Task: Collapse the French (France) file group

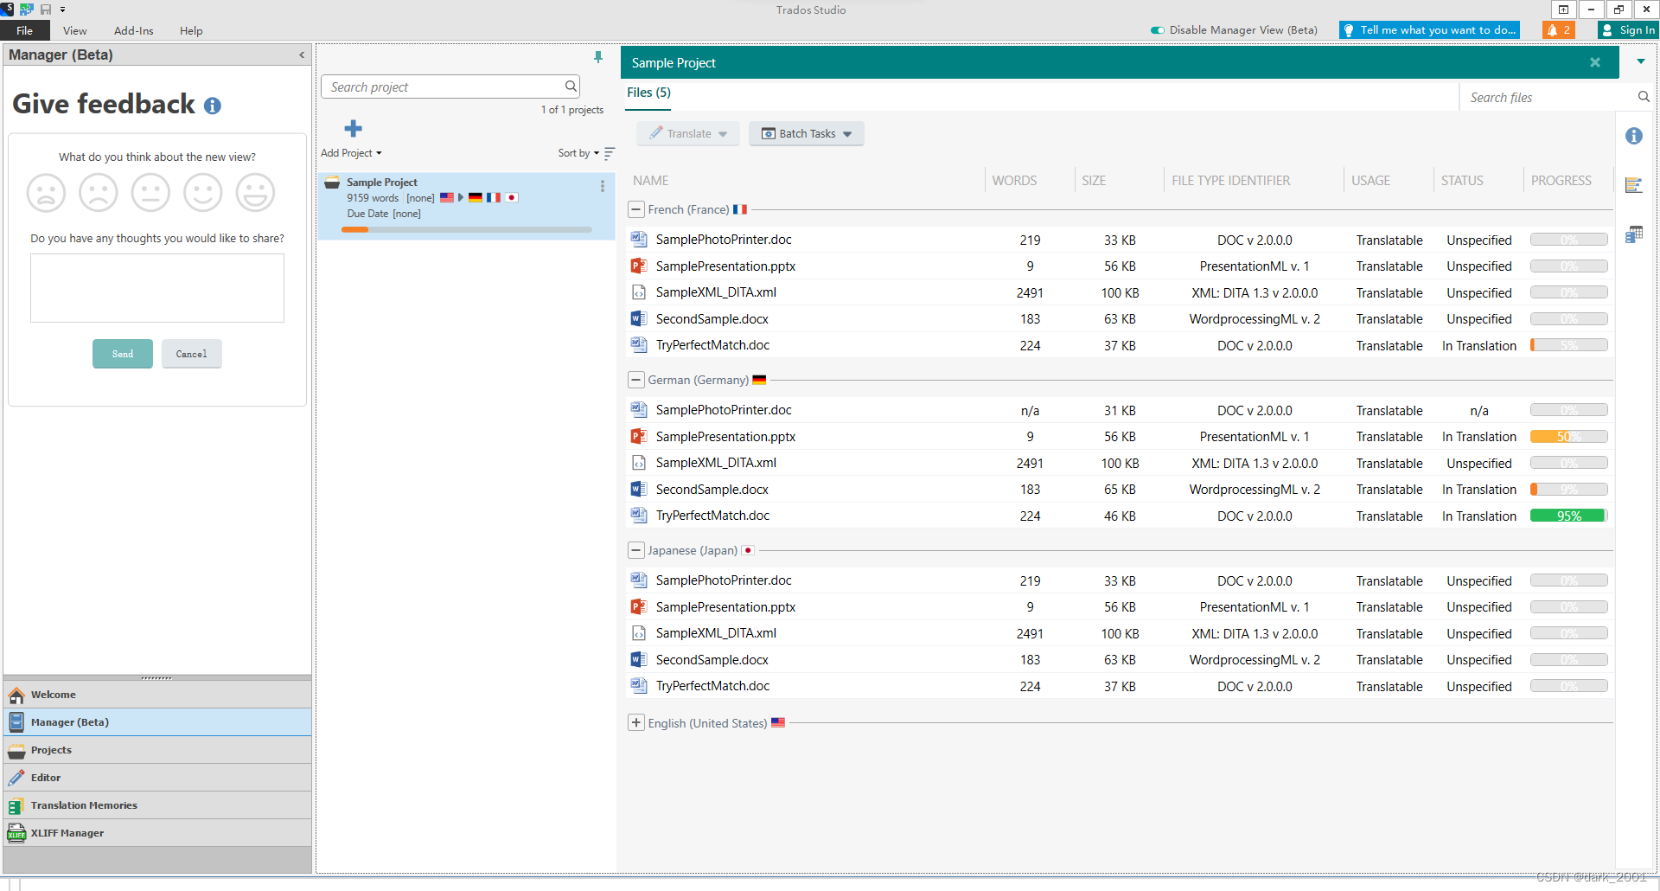Action: click(x=636, y=209)
